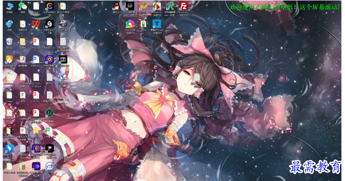
Task: Select the purple diamond app shortcut in bottom row
Action: point(36,167)
